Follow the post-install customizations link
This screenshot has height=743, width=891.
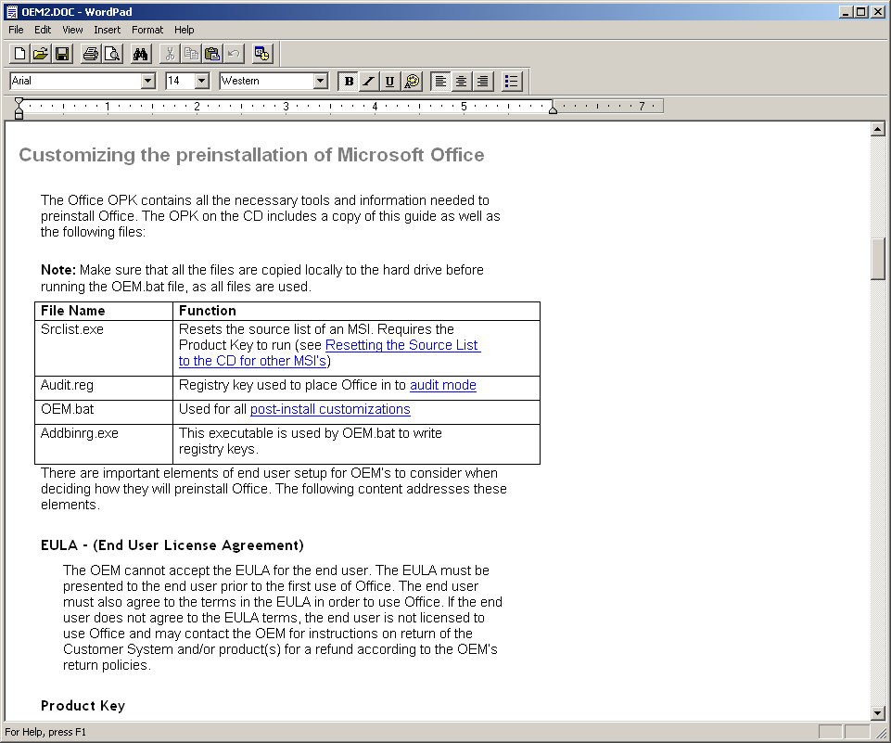tap(330, 409)
